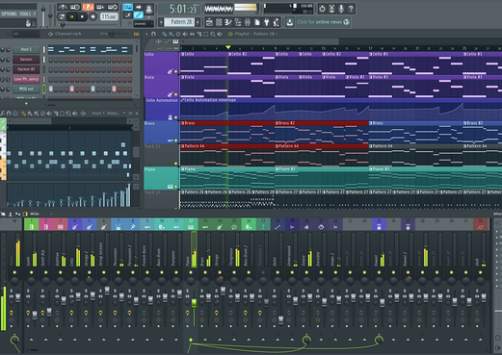Select the Brass playlist track header

point(161,132)
